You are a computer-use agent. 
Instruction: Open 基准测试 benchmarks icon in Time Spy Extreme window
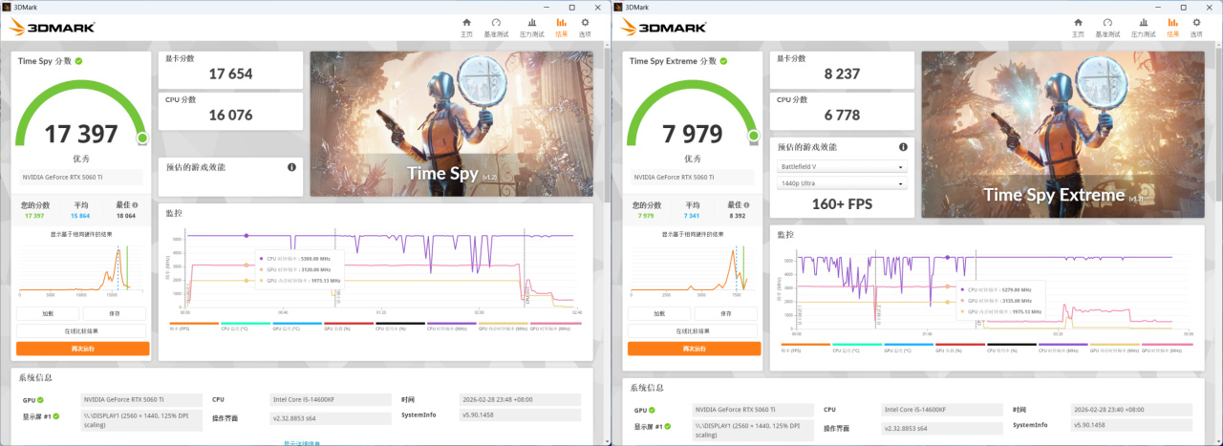coord(1107,27)
